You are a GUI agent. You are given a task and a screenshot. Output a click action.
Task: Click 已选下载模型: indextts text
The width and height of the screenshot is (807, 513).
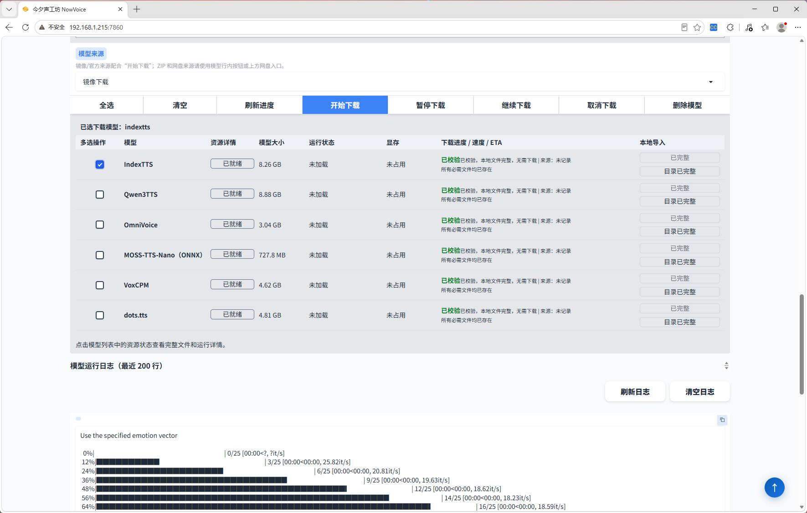pyautogui.click(x=115, y=127)
